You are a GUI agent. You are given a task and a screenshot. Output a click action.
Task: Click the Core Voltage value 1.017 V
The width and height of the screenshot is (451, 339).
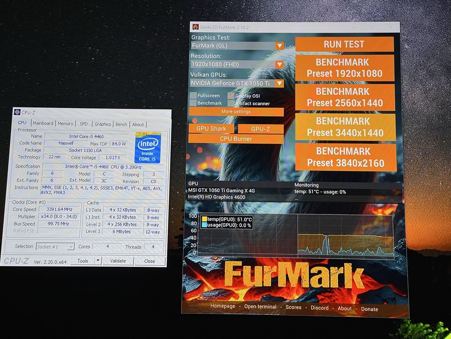click(x=113, y=157)
